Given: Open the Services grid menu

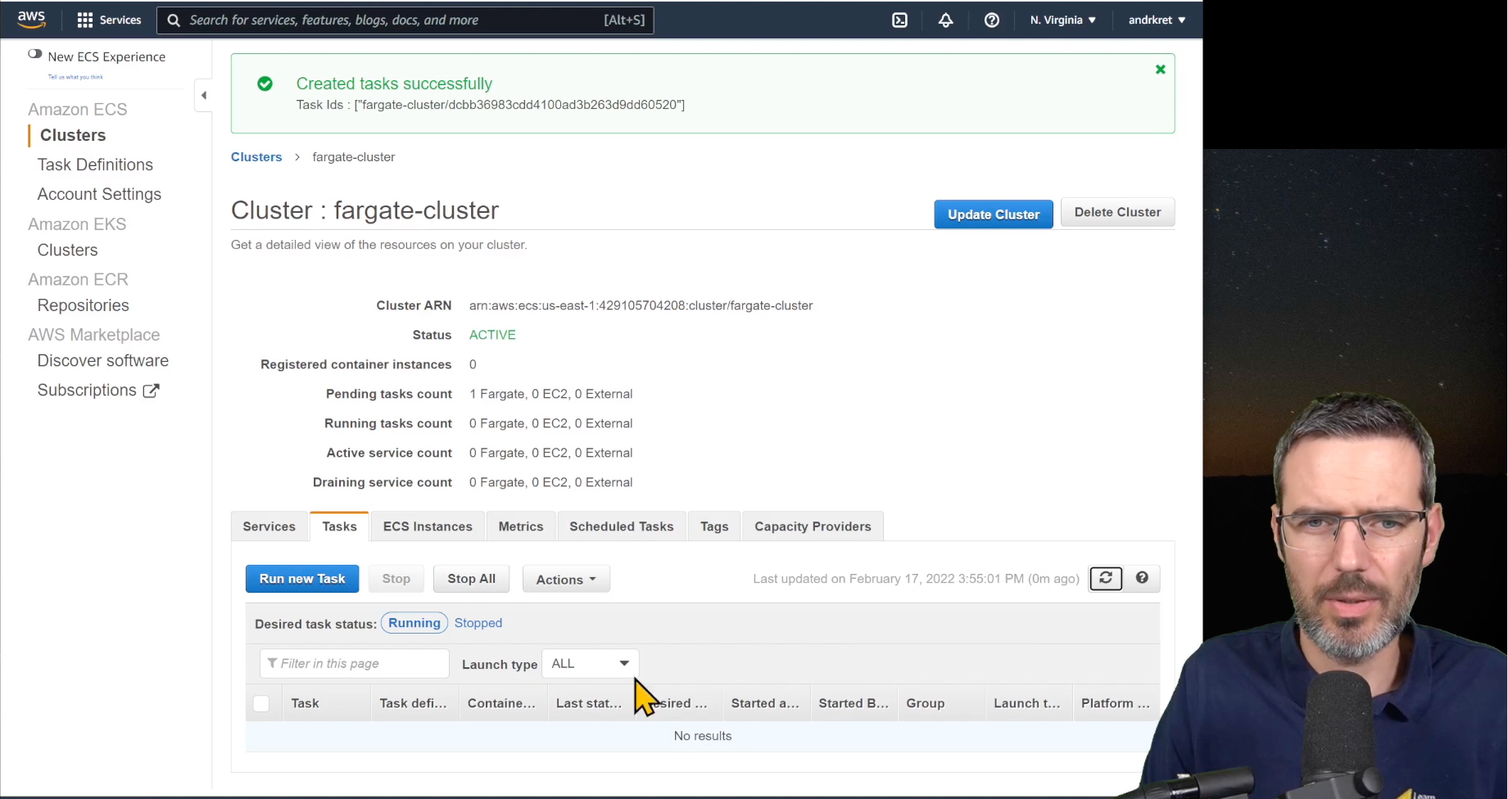Looking at the screenshot, I should click(109, 20).
